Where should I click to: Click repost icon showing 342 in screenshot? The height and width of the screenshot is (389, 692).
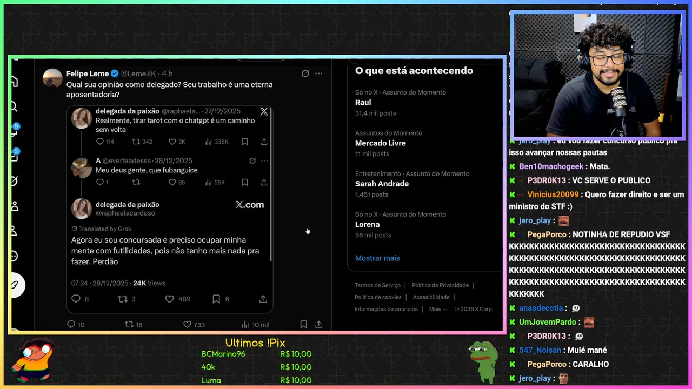point(136,142)
